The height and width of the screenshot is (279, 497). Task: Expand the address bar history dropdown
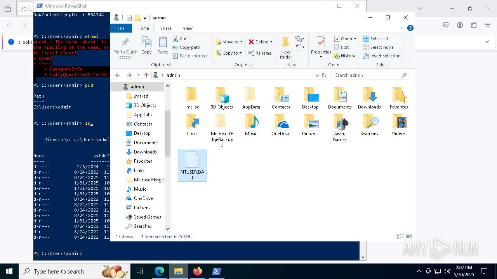(x=317, y=75)
